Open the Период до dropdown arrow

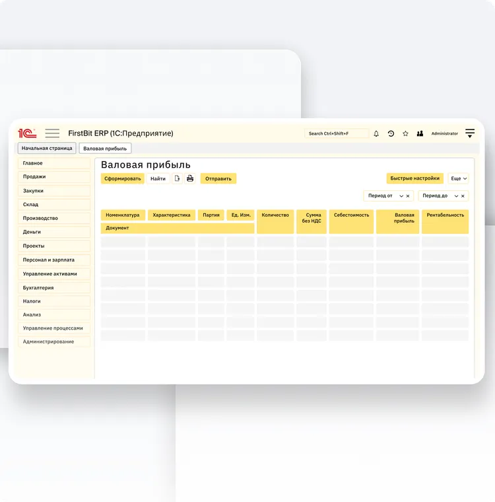point(455,196)
